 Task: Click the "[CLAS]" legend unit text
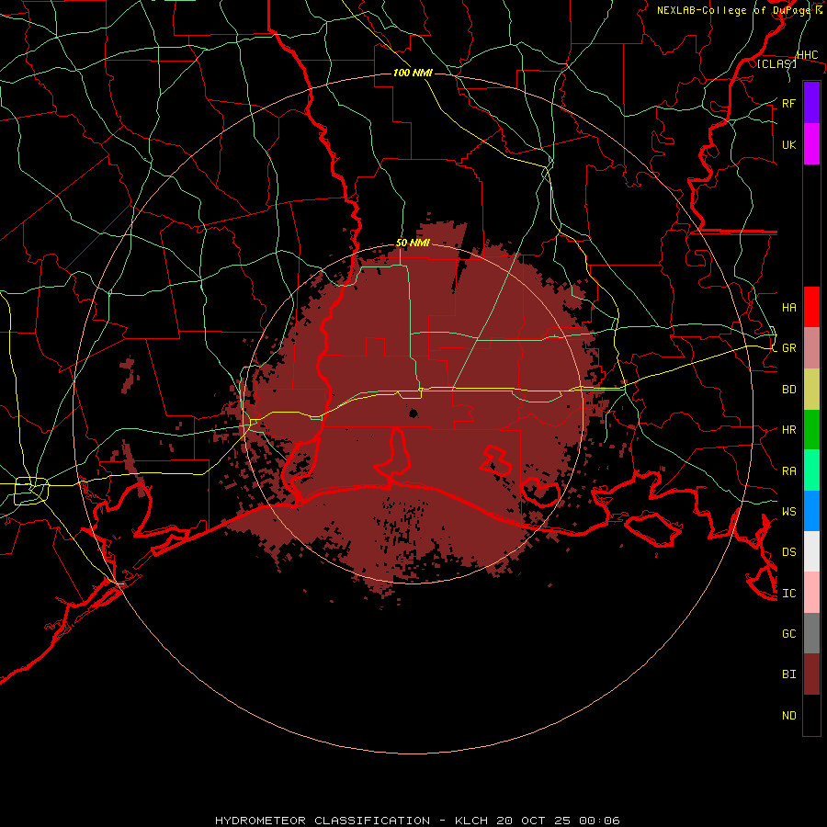[776, 63]
